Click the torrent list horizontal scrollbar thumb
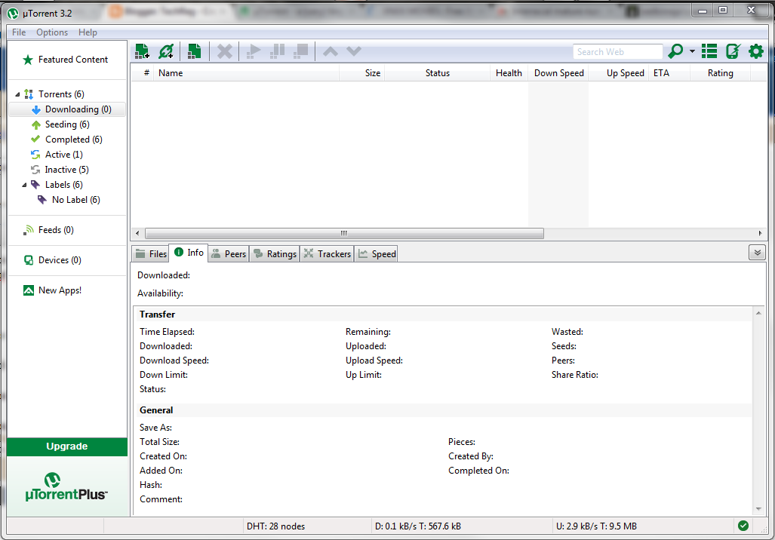Image resolution: width=775 pixels, height=540 pixels. click(344, 233)
